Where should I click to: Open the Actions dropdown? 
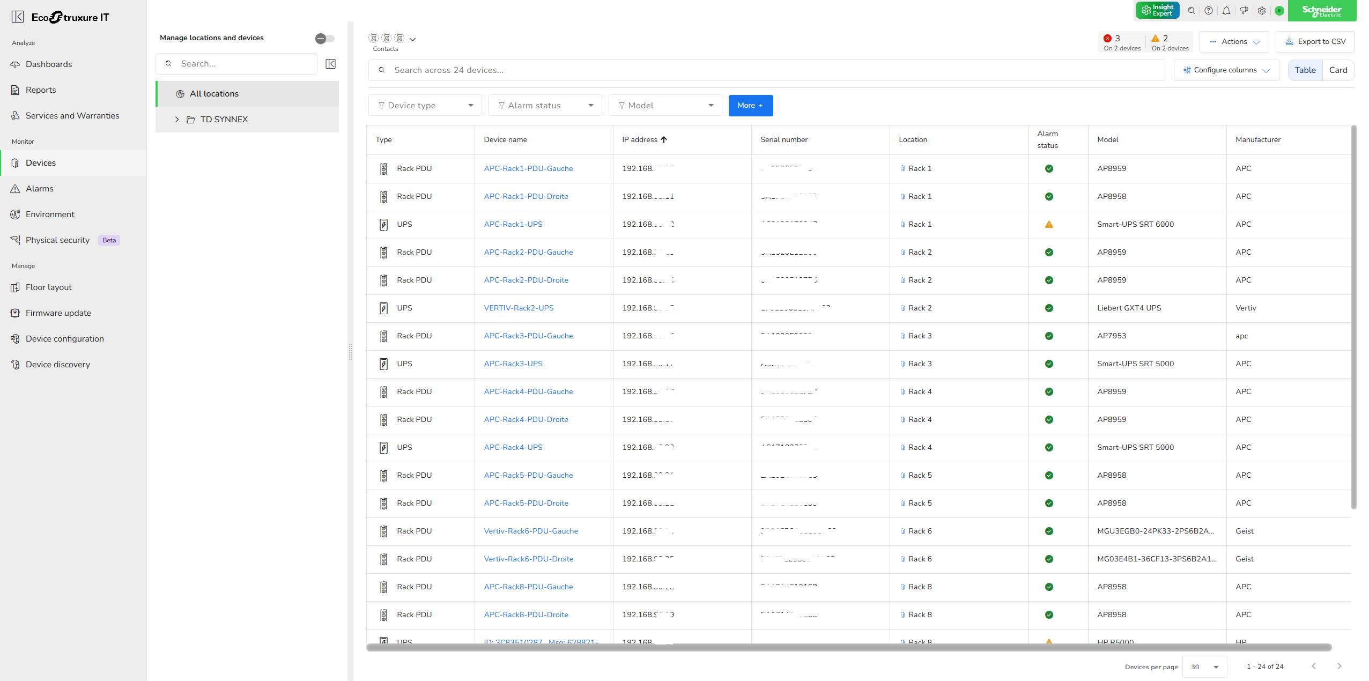pos(1234,42)
